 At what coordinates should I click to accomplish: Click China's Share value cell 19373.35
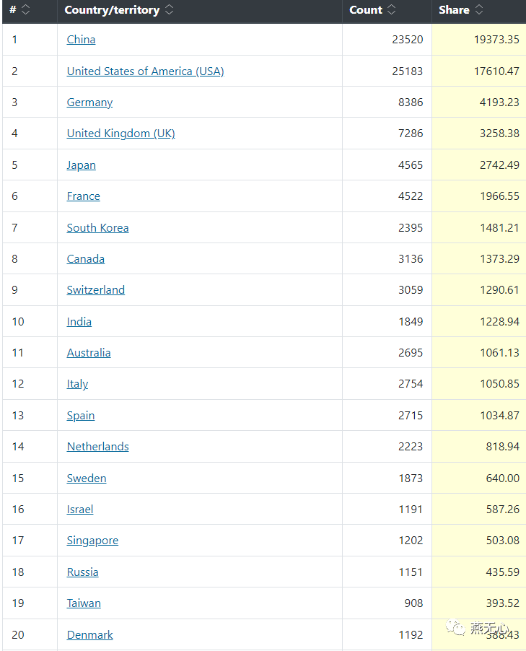(496, 40)
